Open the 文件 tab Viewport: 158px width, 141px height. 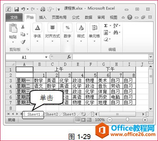pyautogui.click(x=14, y=17)
